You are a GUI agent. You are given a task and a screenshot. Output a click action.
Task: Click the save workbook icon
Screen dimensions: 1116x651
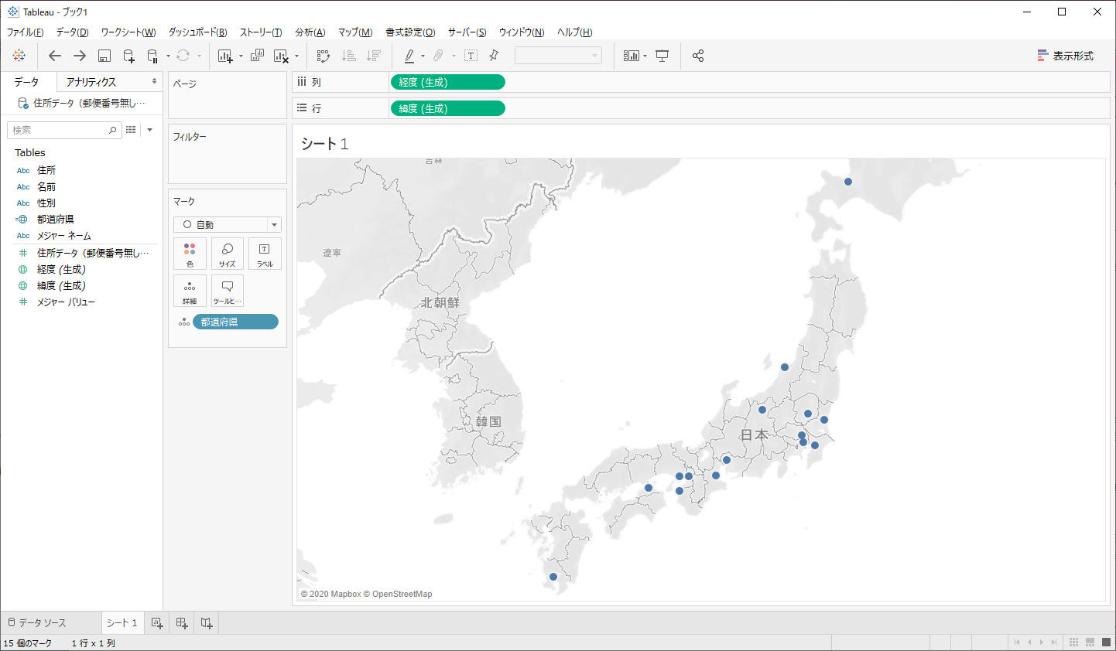click(104, 56)
